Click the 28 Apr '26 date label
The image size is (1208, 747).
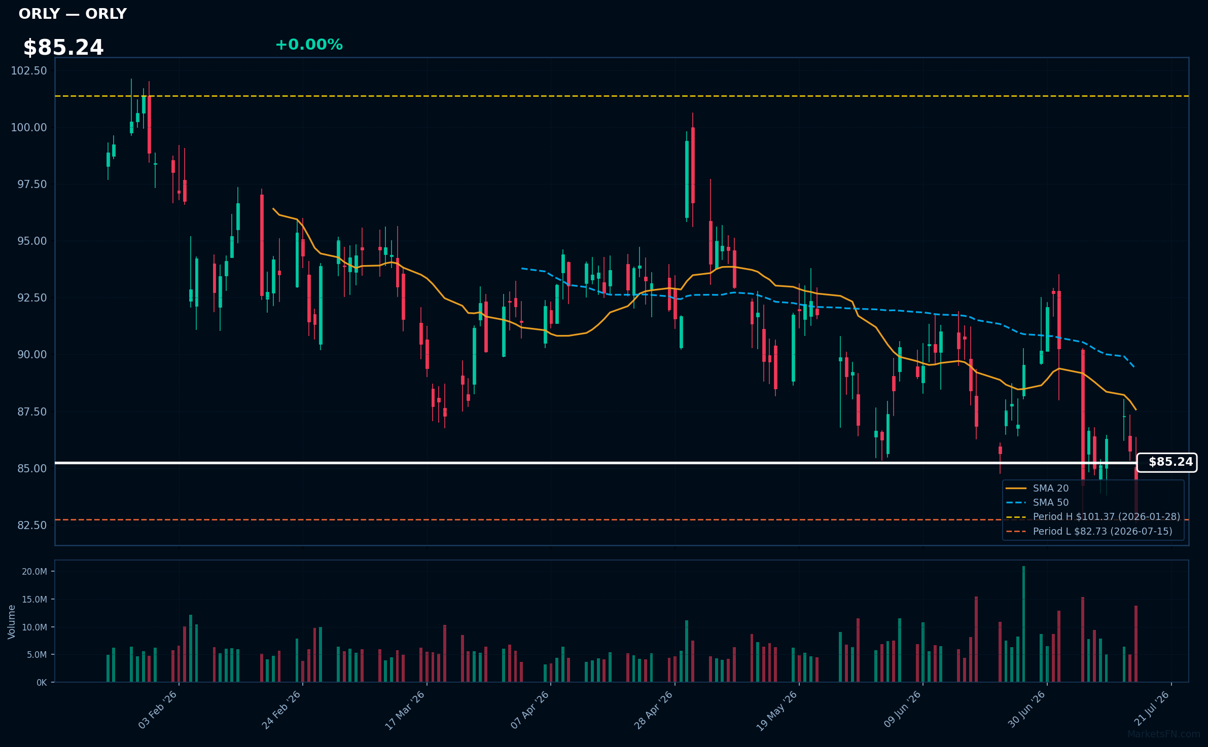tap(654, 709)
